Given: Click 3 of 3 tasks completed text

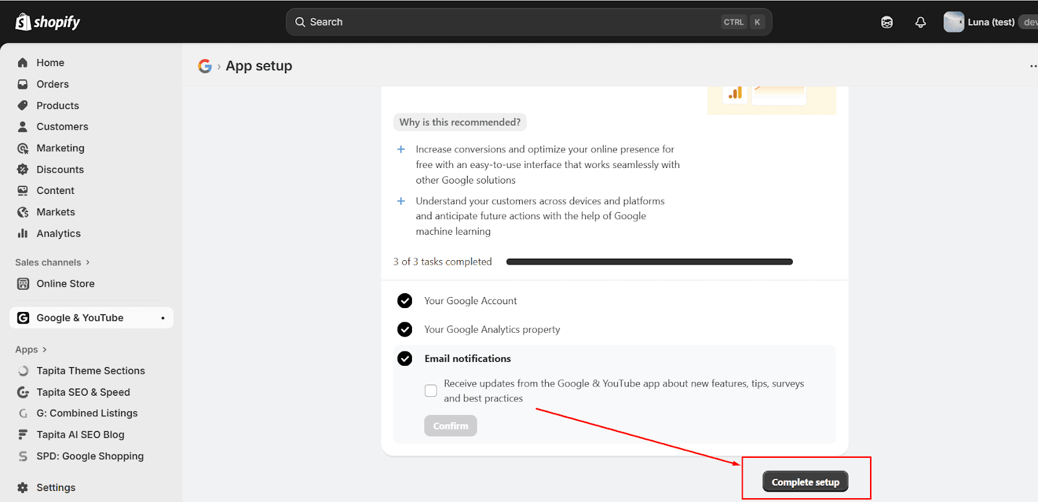Looking at the screenshot, I should point(442,262).
